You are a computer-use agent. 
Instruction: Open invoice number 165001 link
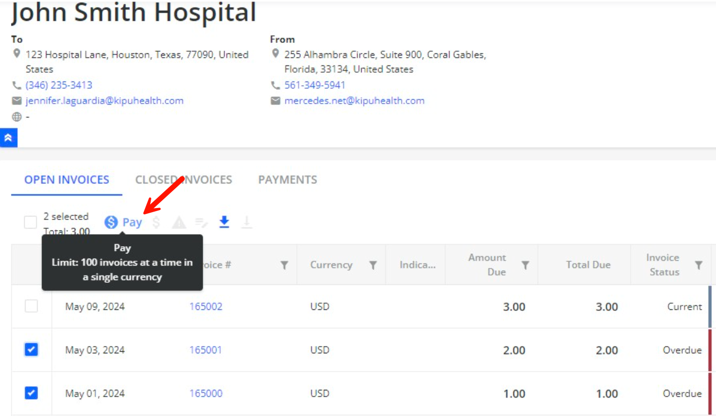205,350
